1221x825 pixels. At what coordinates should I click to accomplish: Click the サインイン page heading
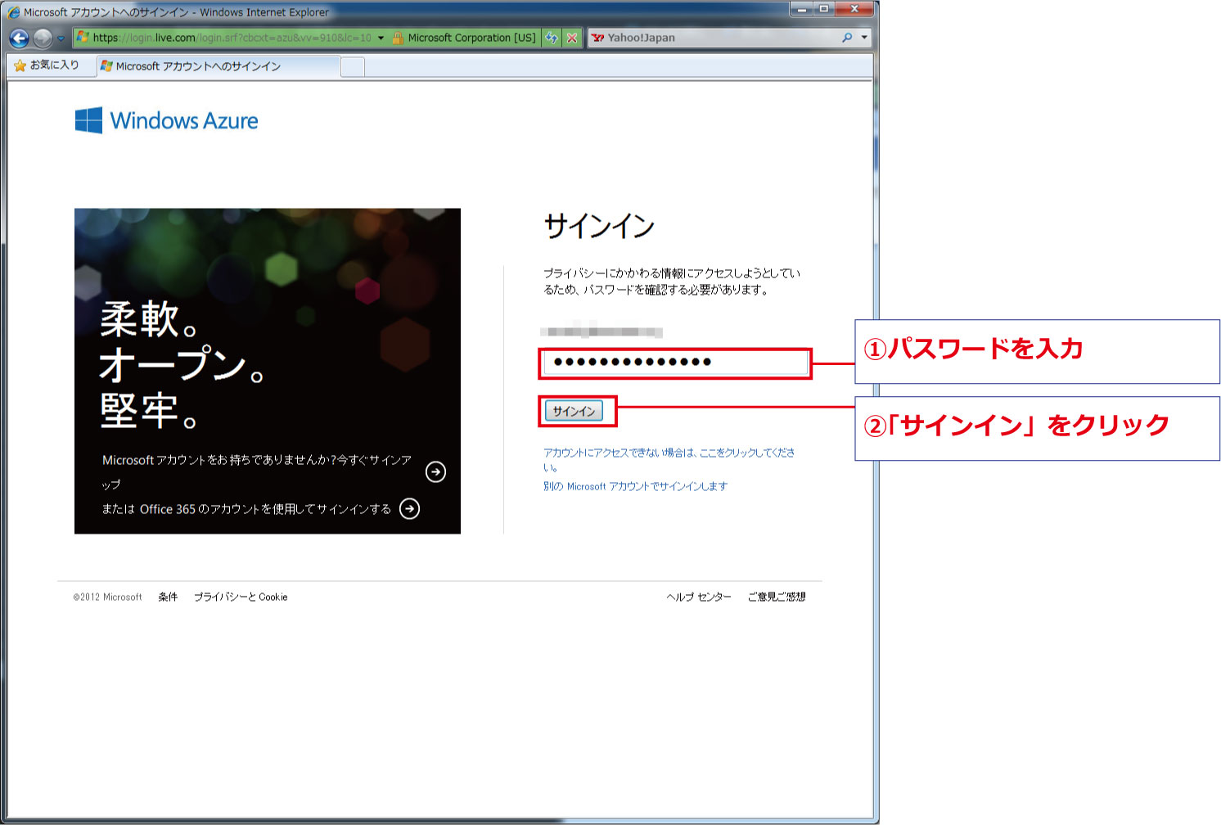pyautogui.click(x=599, y=226)
